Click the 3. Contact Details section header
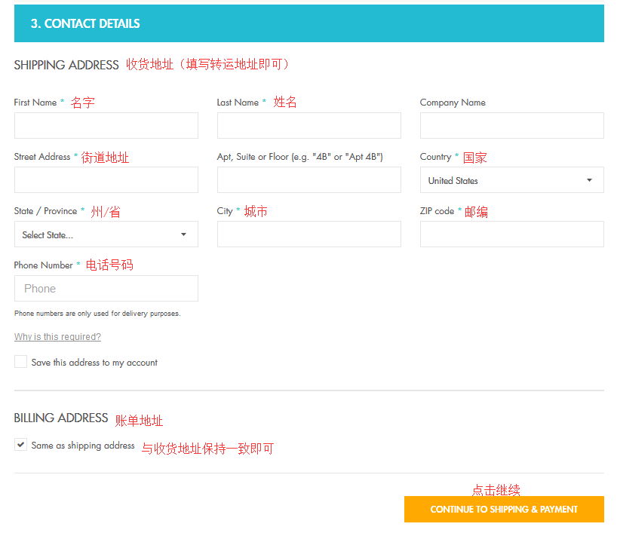617x536 pixels. pos(85,23)
